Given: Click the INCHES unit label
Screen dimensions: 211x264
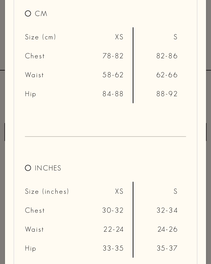Looking at the screenshot, I should coord(48,168).
